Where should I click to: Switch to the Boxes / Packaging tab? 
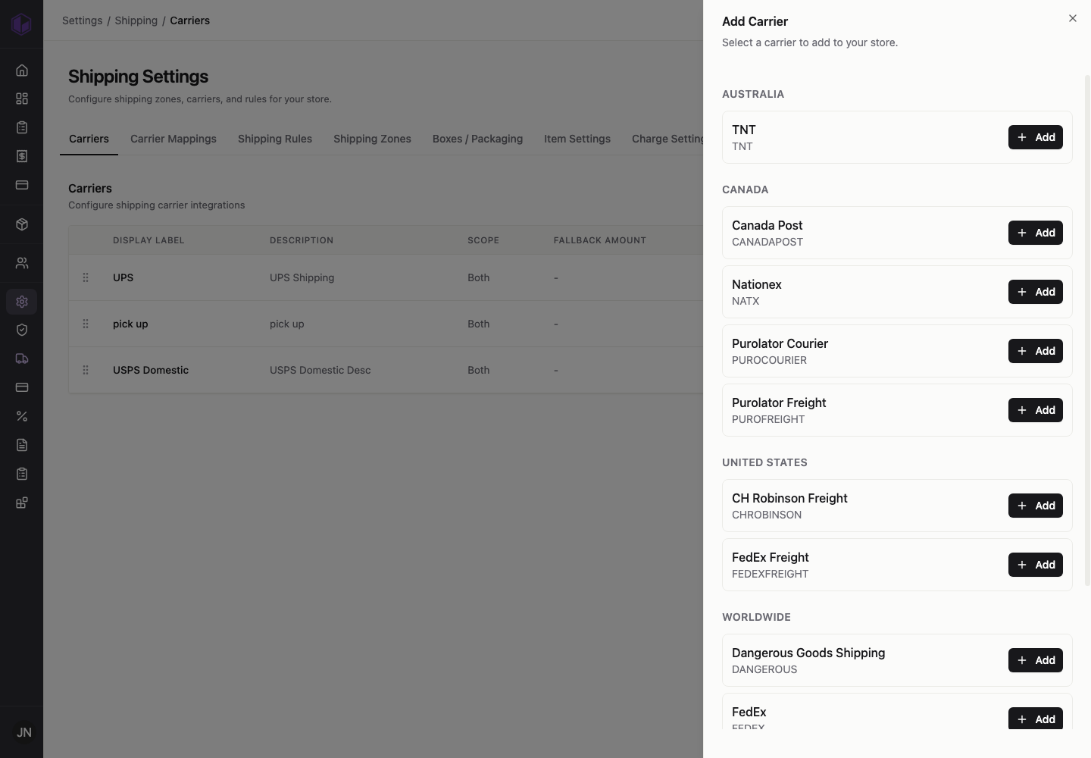(477, 139)
